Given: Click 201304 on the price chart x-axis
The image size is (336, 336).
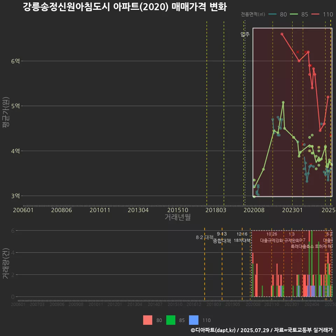Looking at the screenshot, I should tap(138, 210).
